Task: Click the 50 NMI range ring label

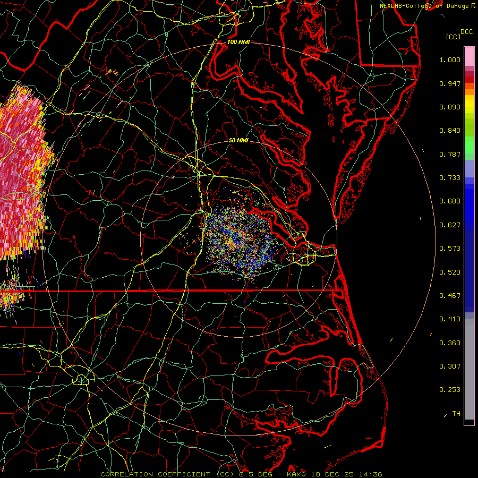Action: point(238,141)
